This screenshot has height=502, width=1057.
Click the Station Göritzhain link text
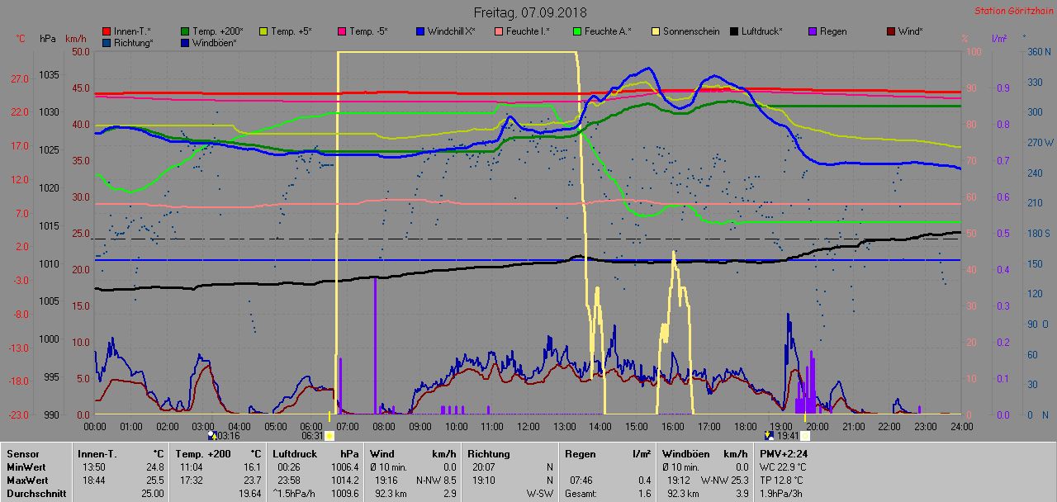point(1012,12)
